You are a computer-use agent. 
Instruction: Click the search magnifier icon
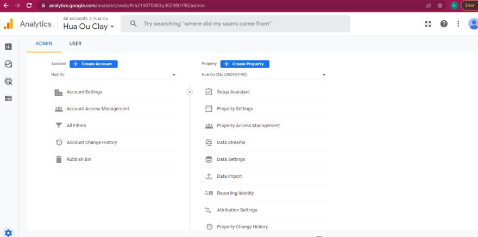(133, 24)
